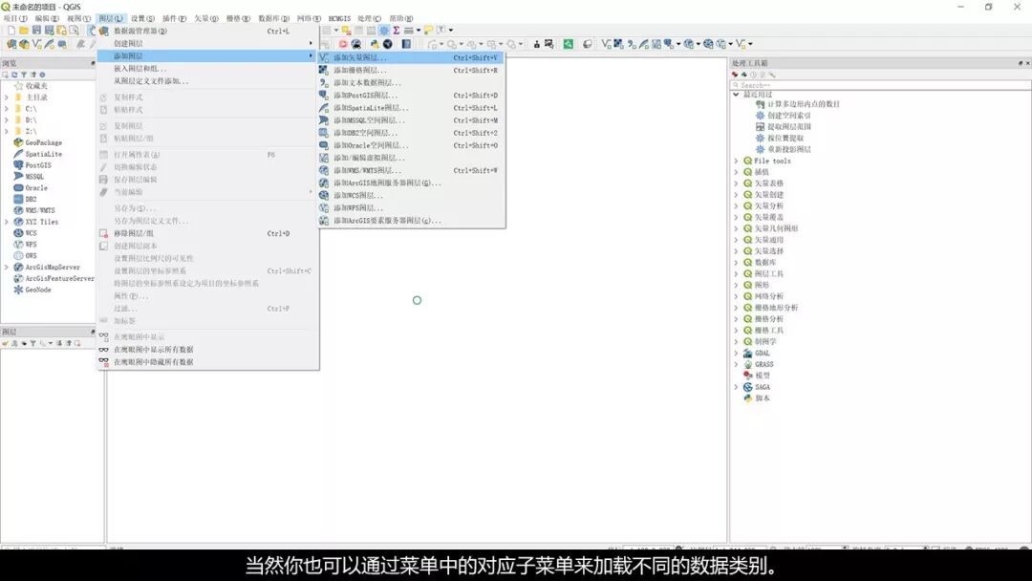Click 添加MSSQL空间图层 entry
This screenshot has height=581, width=1032.
[x=411, y=120]
